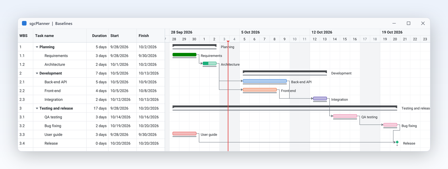This screenshot has height=169, width=448.
Task: Click the Planning summary bar in chart
Action: coord(195,46)
